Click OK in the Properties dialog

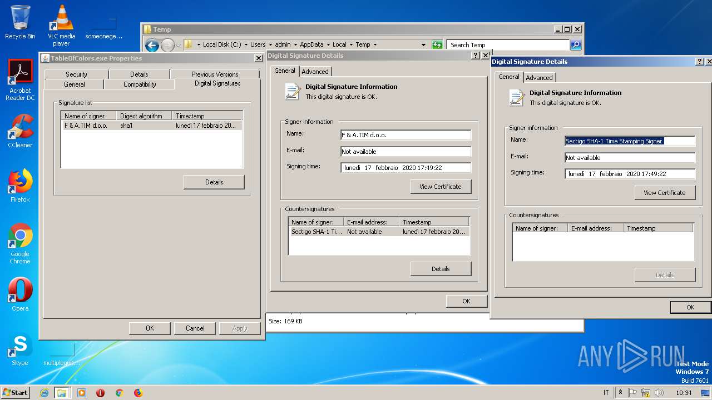pyautogui.click(x=150, y=328)
